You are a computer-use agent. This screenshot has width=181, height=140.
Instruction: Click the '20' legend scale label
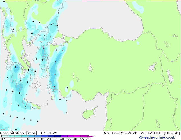coord(49,139)
